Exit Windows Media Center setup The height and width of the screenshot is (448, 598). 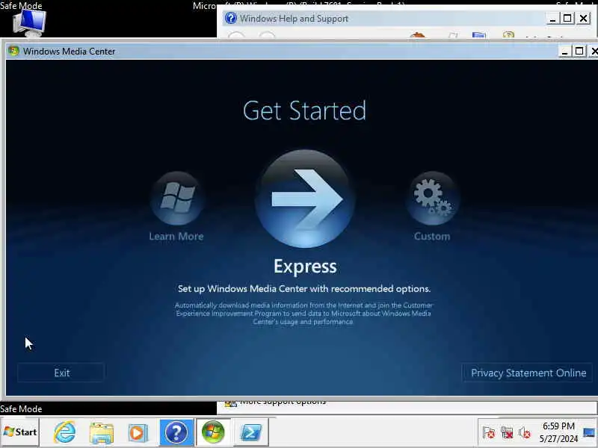tap(61, 373)
